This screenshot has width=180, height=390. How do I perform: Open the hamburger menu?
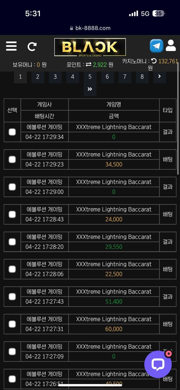[11, 46]
